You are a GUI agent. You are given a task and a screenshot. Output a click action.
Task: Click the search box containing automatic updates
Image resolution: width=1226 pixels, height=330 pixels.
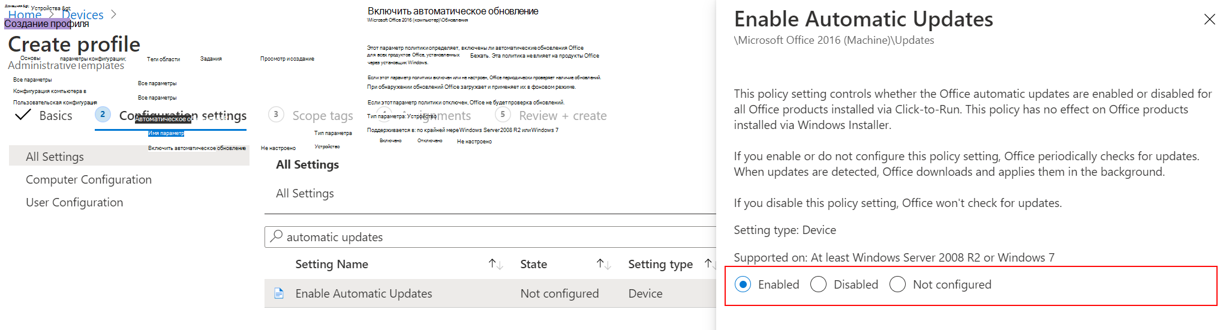[490, 237]
